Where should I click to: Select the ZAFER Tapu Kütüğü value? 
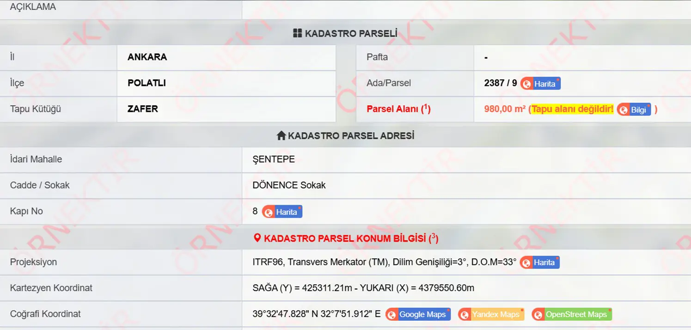[143, 109]
